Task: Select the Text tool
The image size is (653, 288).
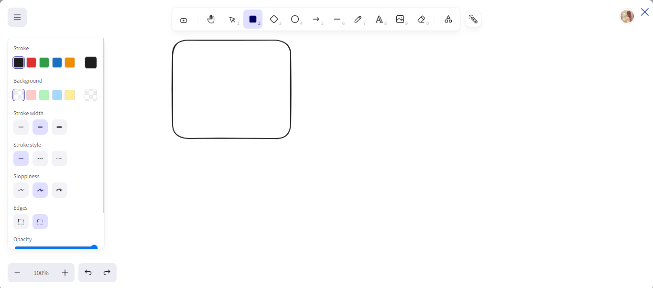Action: [379, 19]
